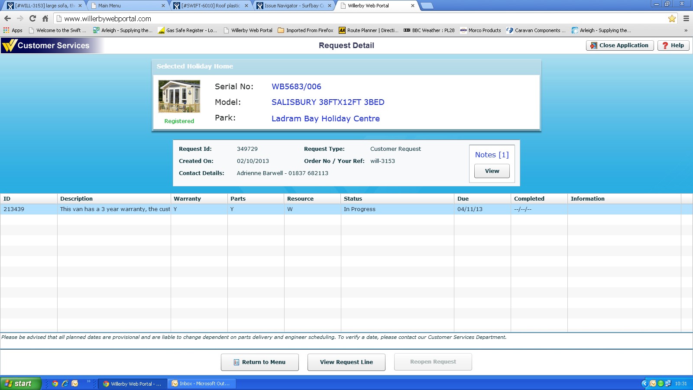Click the holiday home thumbnail image
The image size is (693, 390).
[x=179, y=96]
